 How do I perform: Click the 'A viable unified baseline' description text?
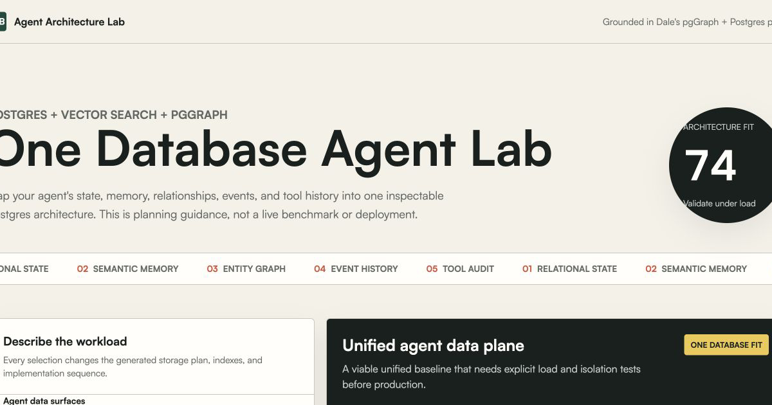(492, 377)
